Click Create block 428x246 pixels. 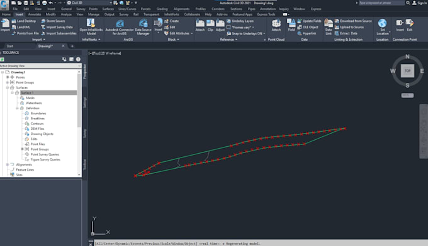click(171, 21)
